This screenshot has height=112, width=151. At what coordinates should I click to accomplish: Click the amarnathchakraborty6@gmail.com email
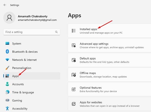[37, 20]
